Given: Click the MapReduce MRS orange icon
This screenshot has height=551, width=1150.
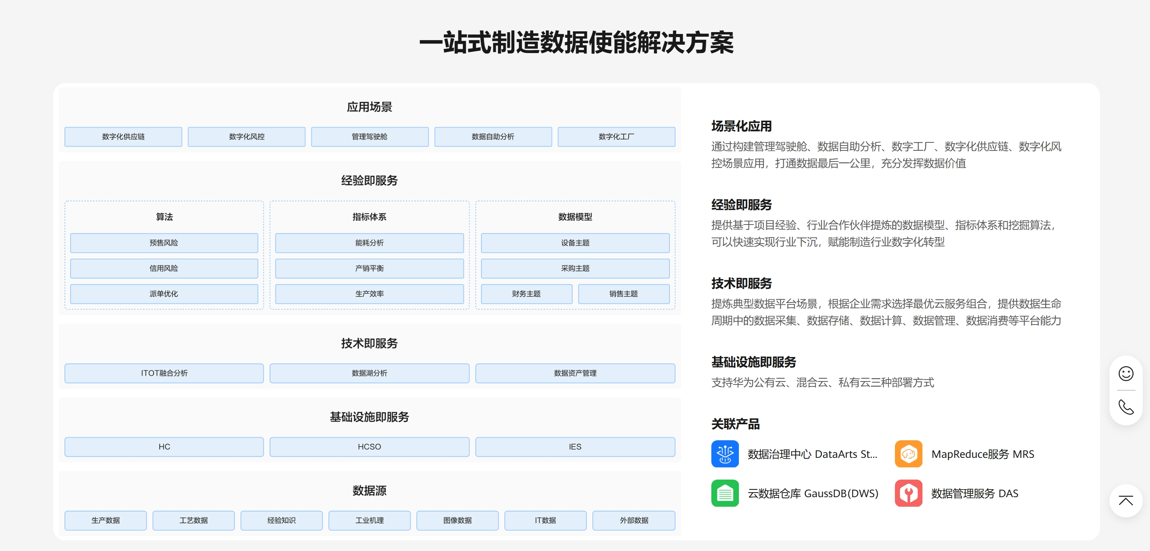Looking at the screenshot, I should coord(908,454).
